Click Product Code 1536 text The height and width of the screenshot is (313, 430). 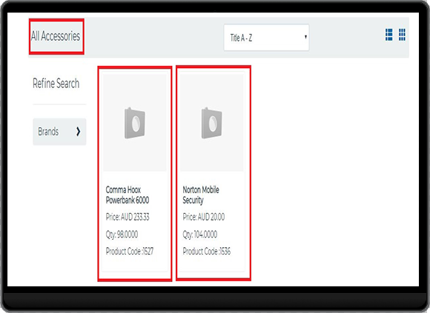[x=207, y=251]
